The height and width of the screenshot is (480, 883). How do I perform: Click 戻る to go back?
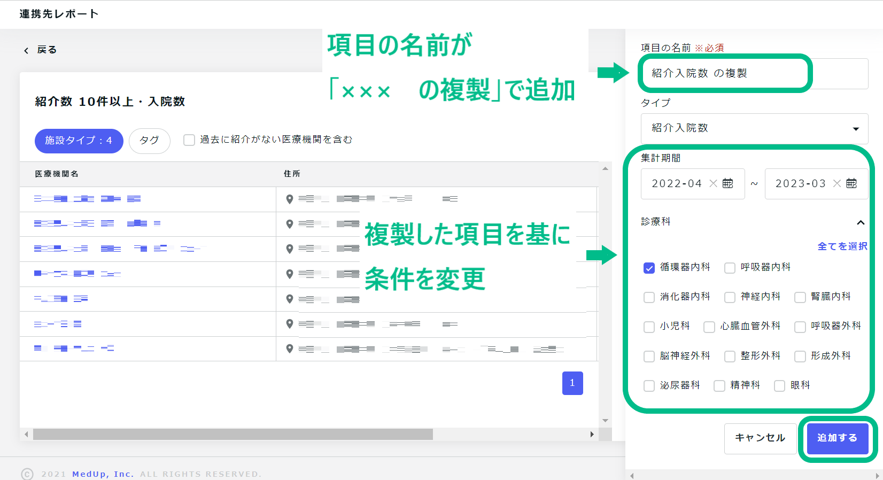click(47, 50)
